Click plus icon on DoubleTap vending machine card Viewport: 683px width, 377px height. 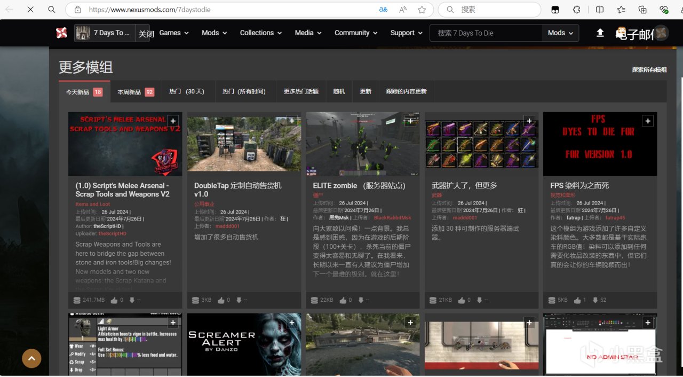pyautogui.click(x=291, y=121)
